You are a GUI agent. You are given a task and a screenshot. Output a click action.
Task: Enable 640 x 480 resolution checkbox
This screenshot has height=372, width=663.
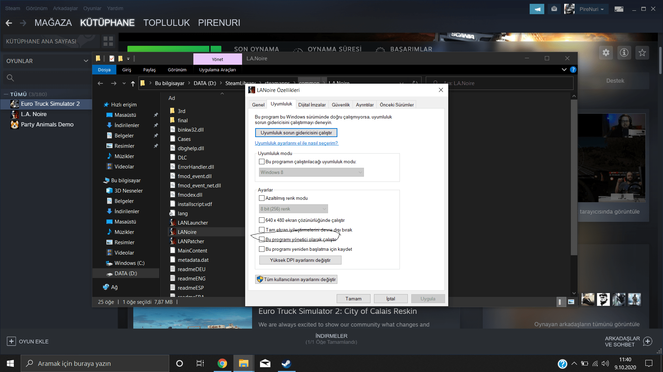click(x=262, y=220)
